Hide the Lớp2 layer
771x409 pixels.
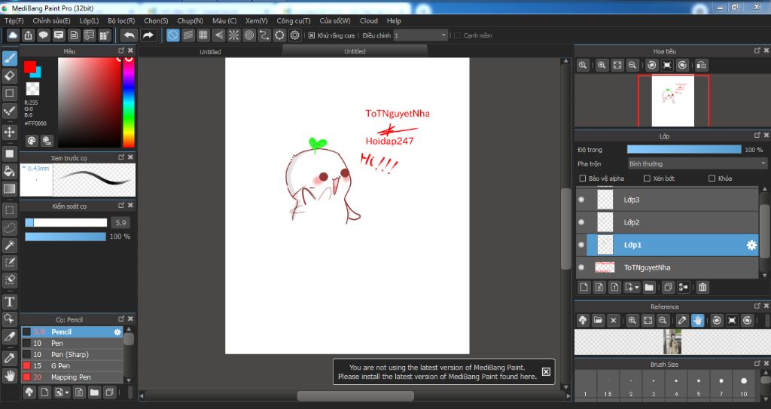pyautogui.click(x=581, y=222)
